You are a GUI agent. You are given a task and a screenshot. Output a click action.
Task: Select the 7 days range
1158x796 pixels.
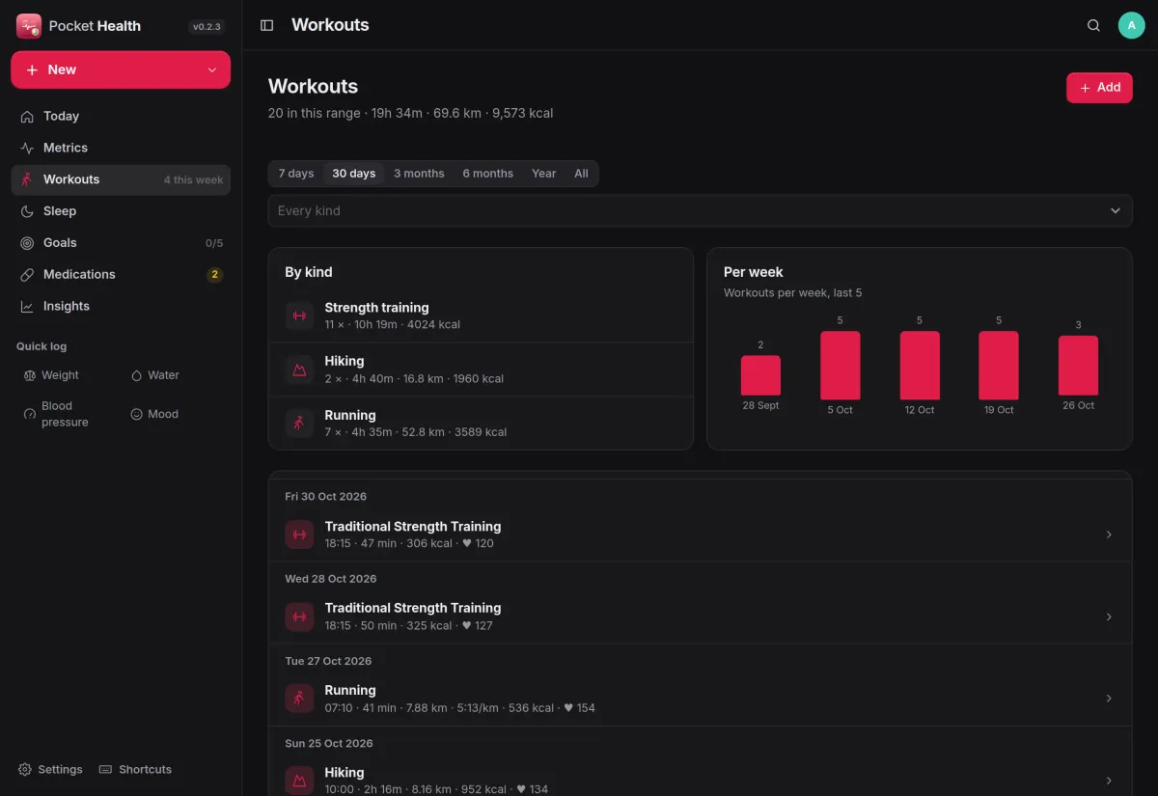coord(296,174)
